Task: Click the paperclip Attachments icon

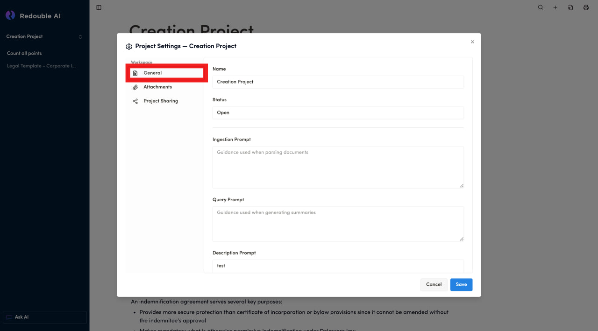Action: click(135, 87)
